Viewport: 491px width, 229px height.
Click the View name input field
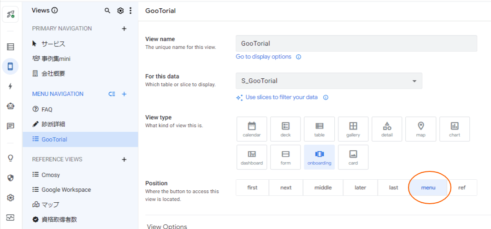(356, 43)
